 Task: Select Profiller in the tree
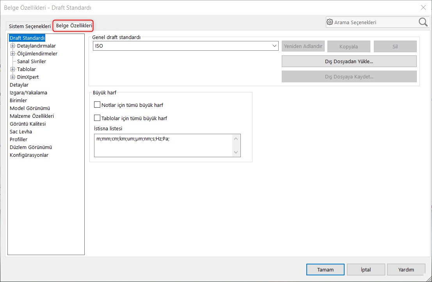[x=18, y=139]
